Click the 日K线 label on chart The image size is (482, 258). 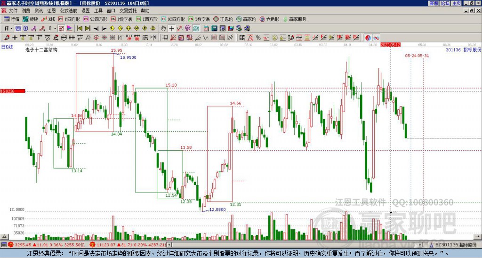(x=7, y=47)
